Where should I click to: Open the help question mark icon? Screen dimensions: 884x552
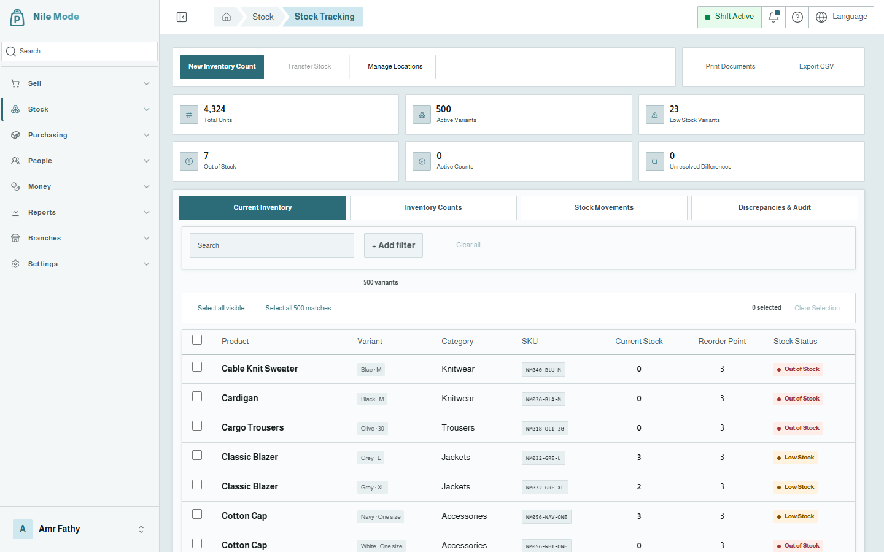coord(797,17)
